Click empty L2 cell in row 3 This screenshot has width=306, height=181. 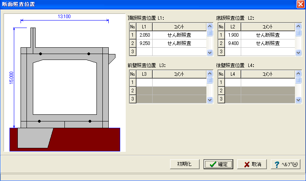[x=233, y=52]
